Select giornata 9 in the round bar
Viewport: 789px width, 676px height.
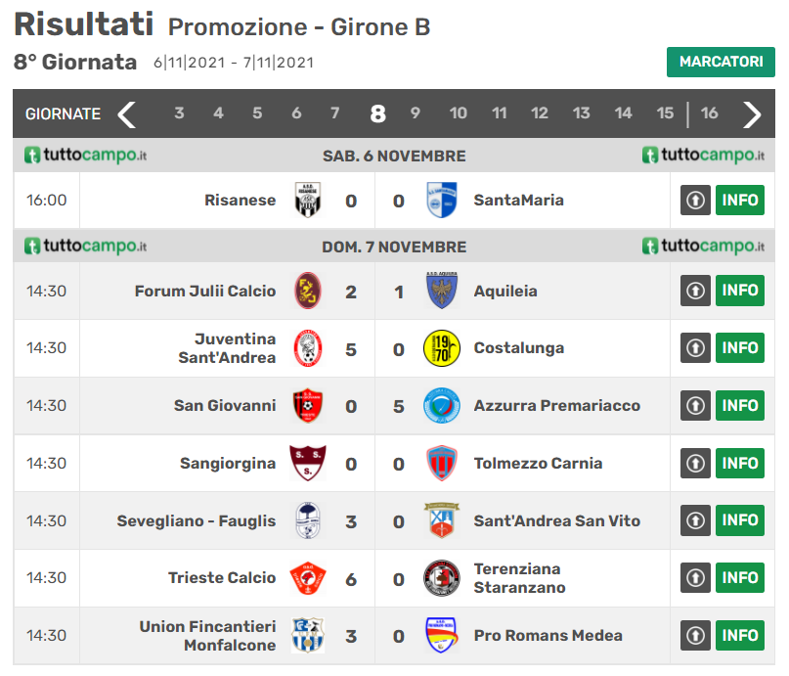416,113
